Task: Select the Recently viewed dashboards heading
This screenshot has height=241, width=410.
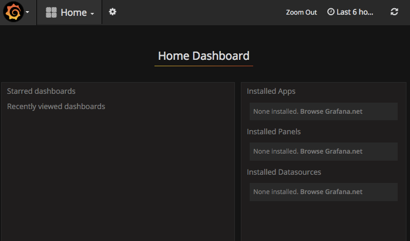Action: [x=56, y=107]
